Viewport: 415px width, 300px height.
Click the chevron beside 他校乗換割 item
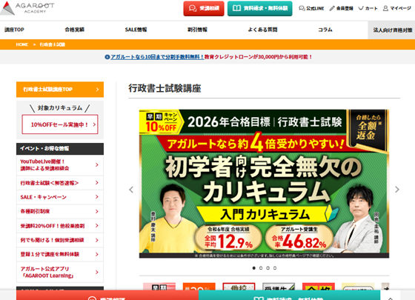(x=97, y=226)
